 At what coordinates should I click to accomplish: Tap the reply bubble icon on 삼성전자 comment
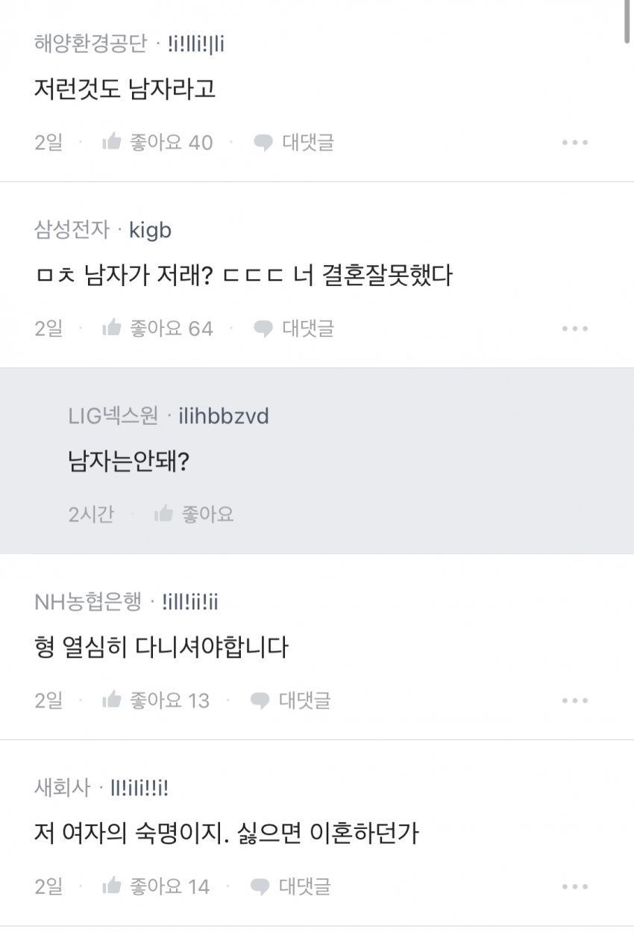(x=263, y=328)
